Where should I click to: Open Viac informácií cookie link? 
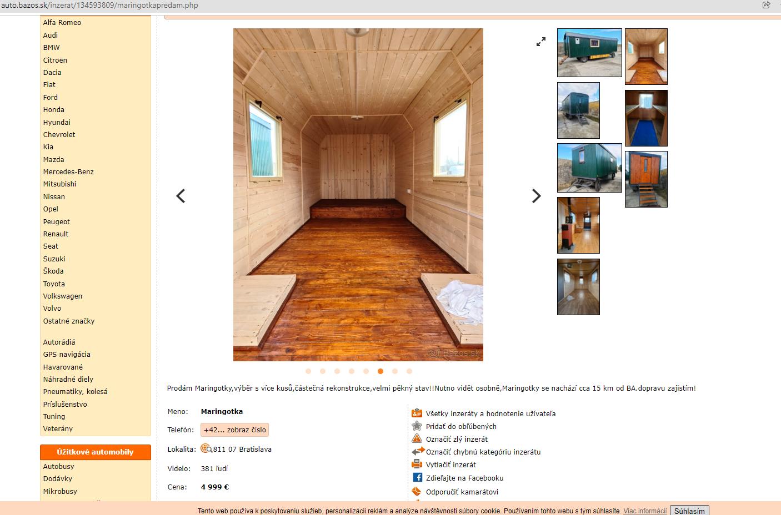tap(644, 511)
